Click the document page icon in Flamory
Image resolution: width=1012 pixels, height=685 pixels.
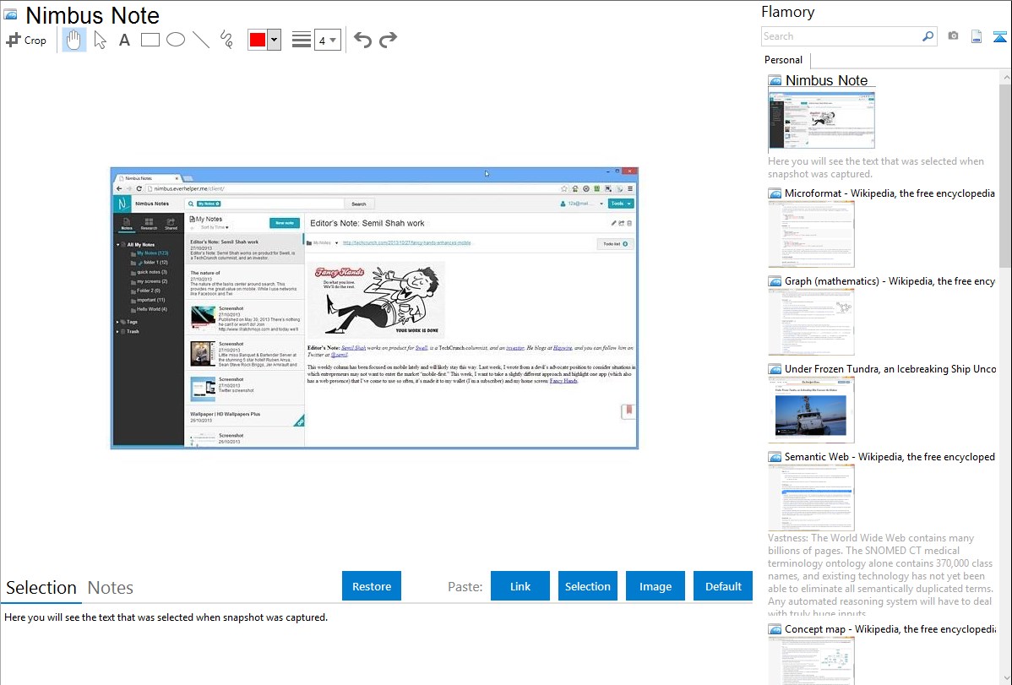[977, 36]
